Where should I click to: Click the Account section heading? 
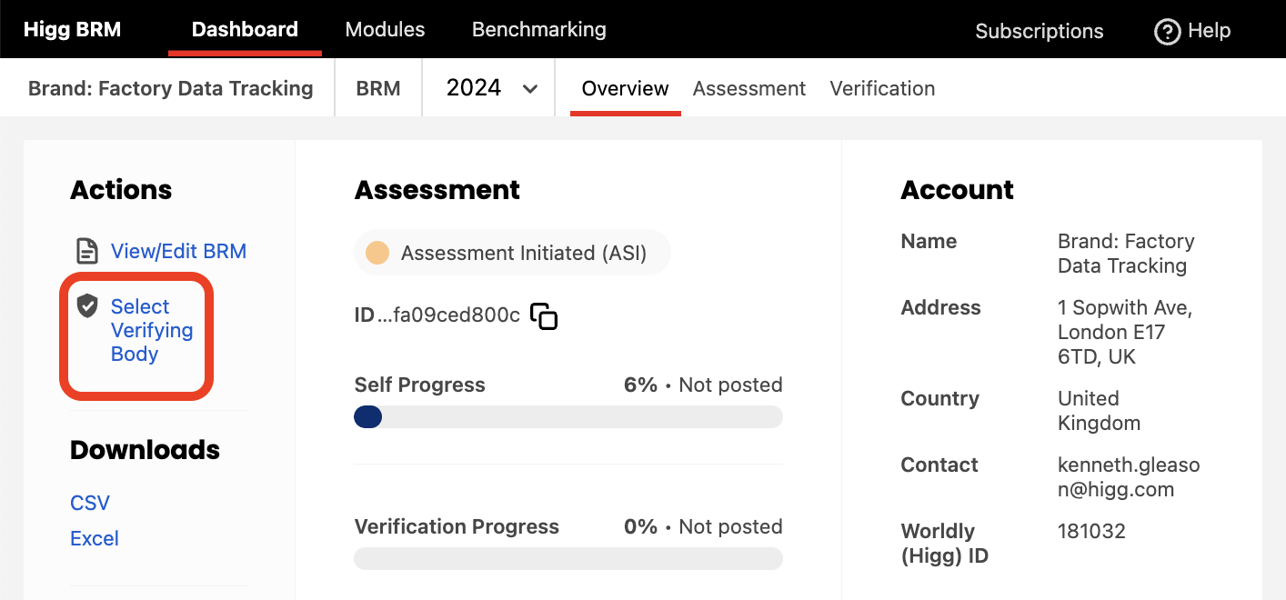(957, 190)
